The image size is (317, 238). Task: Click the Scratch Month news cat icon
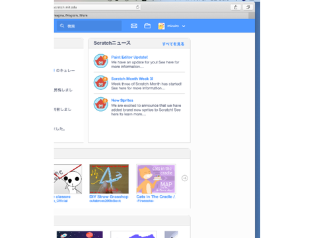click(101, 83)
